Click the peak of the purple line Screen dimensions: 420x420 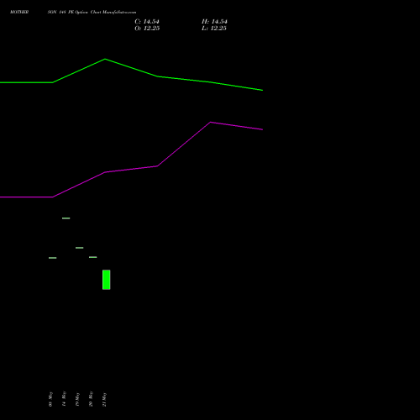click(211, 123)
